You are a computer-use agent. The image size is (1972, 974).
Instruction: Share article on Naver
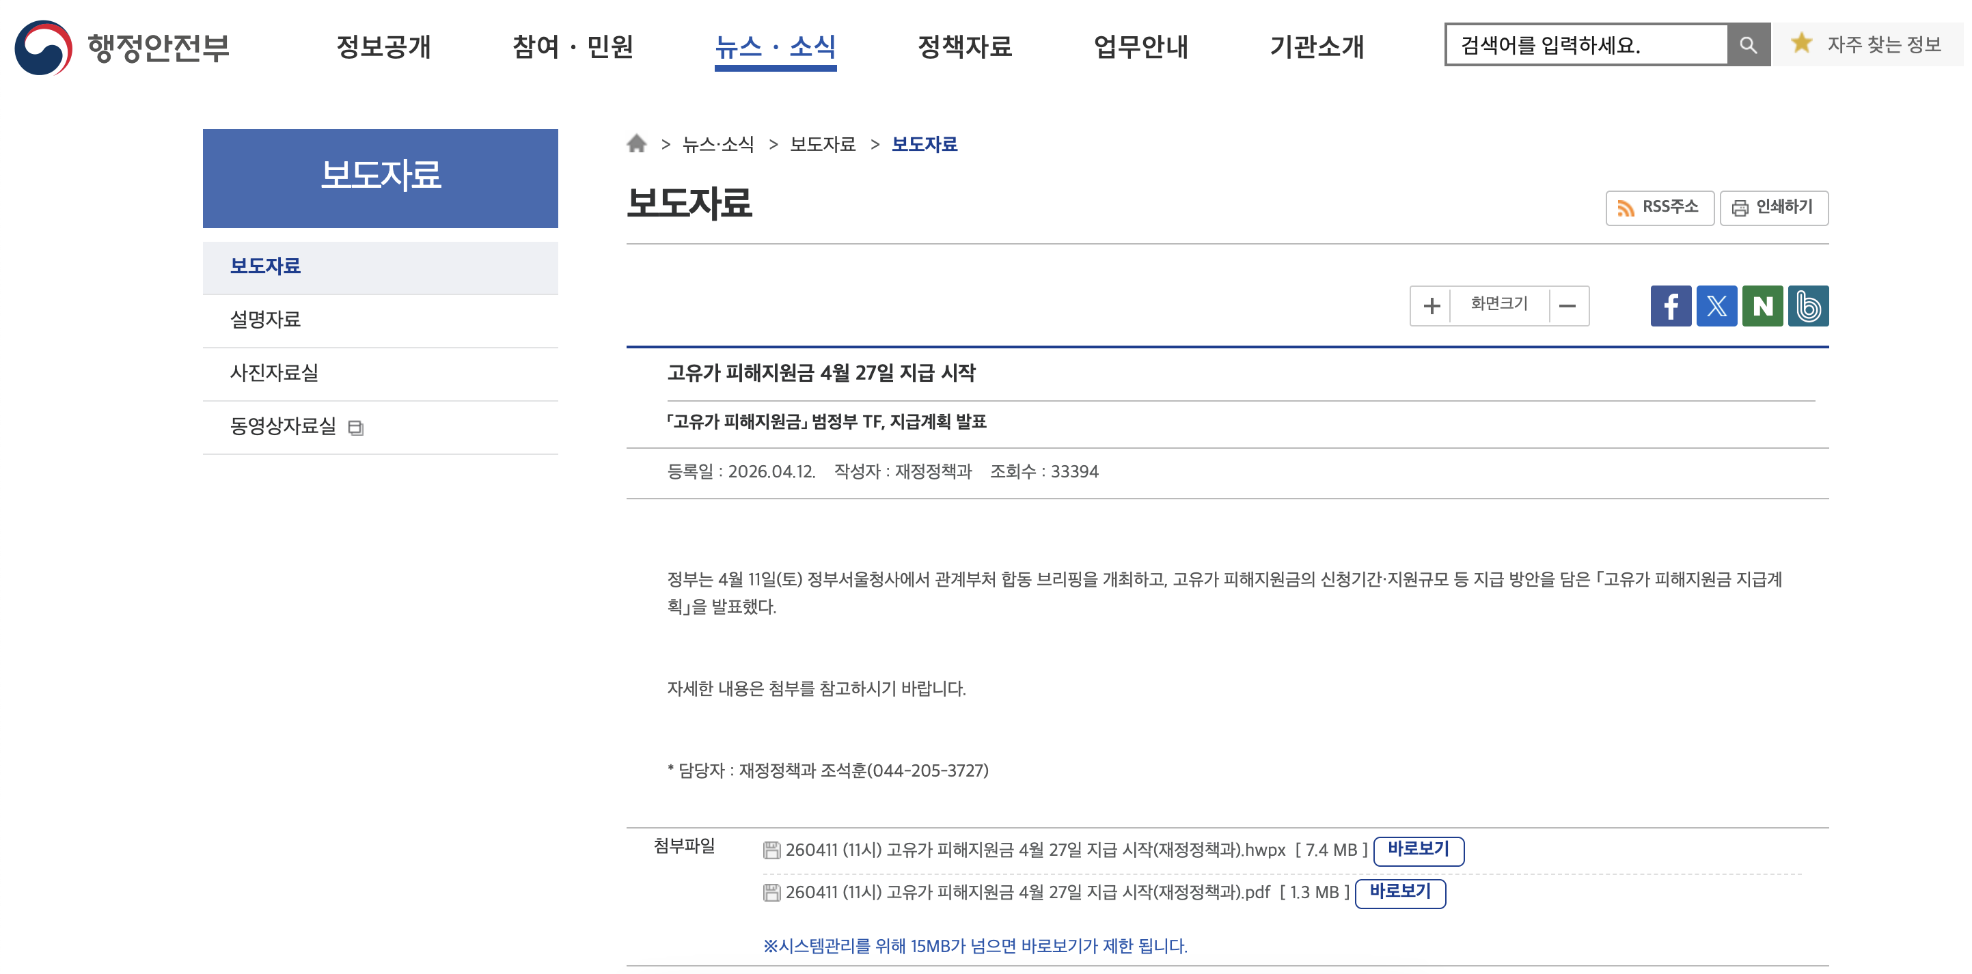1762,306
